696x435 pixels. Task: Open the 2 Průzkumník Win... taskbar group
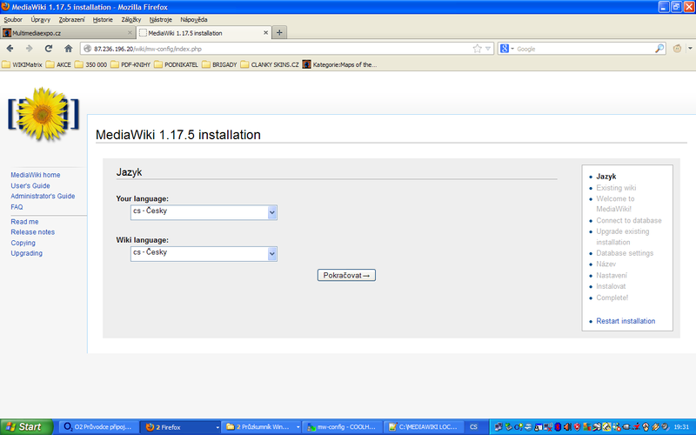[261, 427]
